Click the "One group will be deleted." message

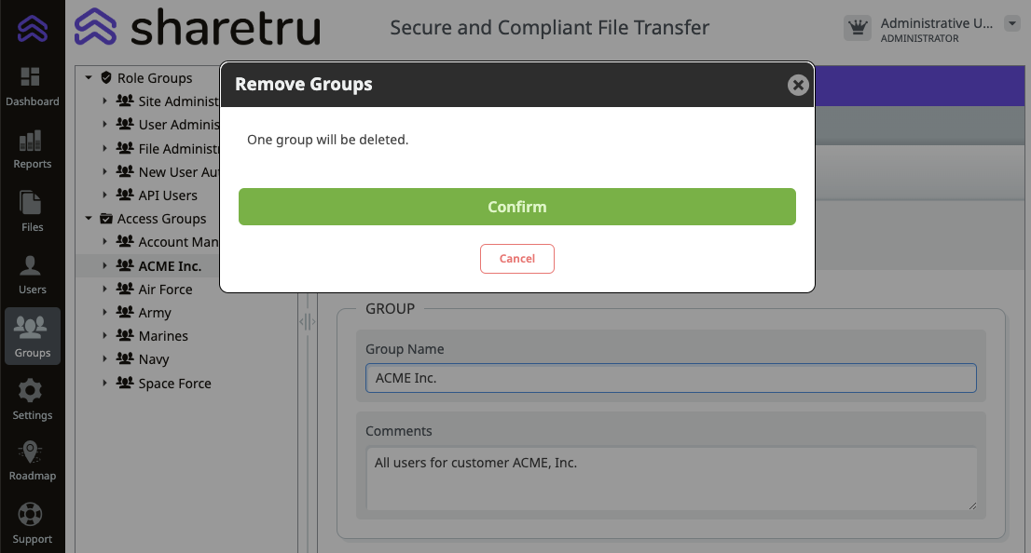[327, 140]
